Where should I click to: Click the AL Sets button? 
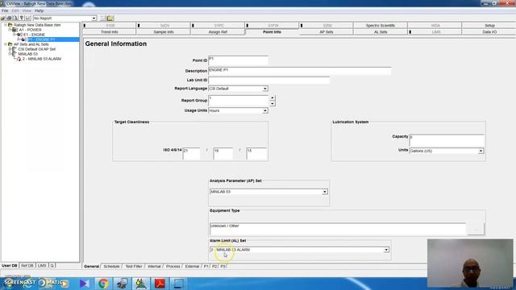381,32
